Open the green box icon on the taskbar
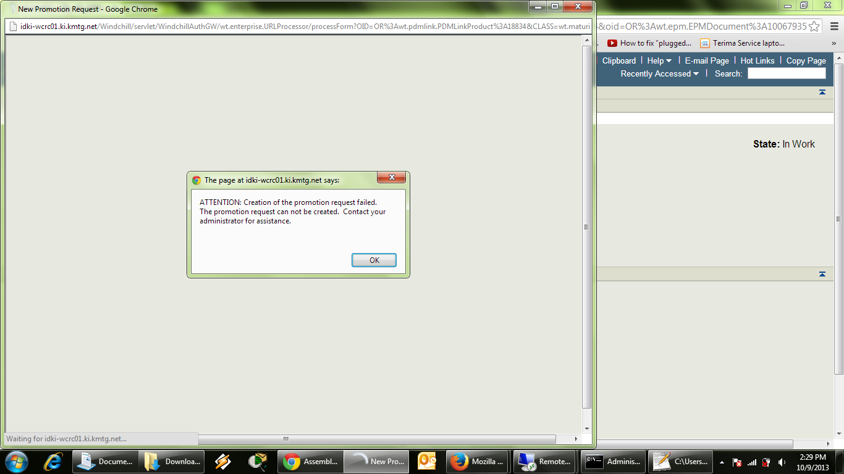The width and height of the screenshot is (844, 474). 257,461
